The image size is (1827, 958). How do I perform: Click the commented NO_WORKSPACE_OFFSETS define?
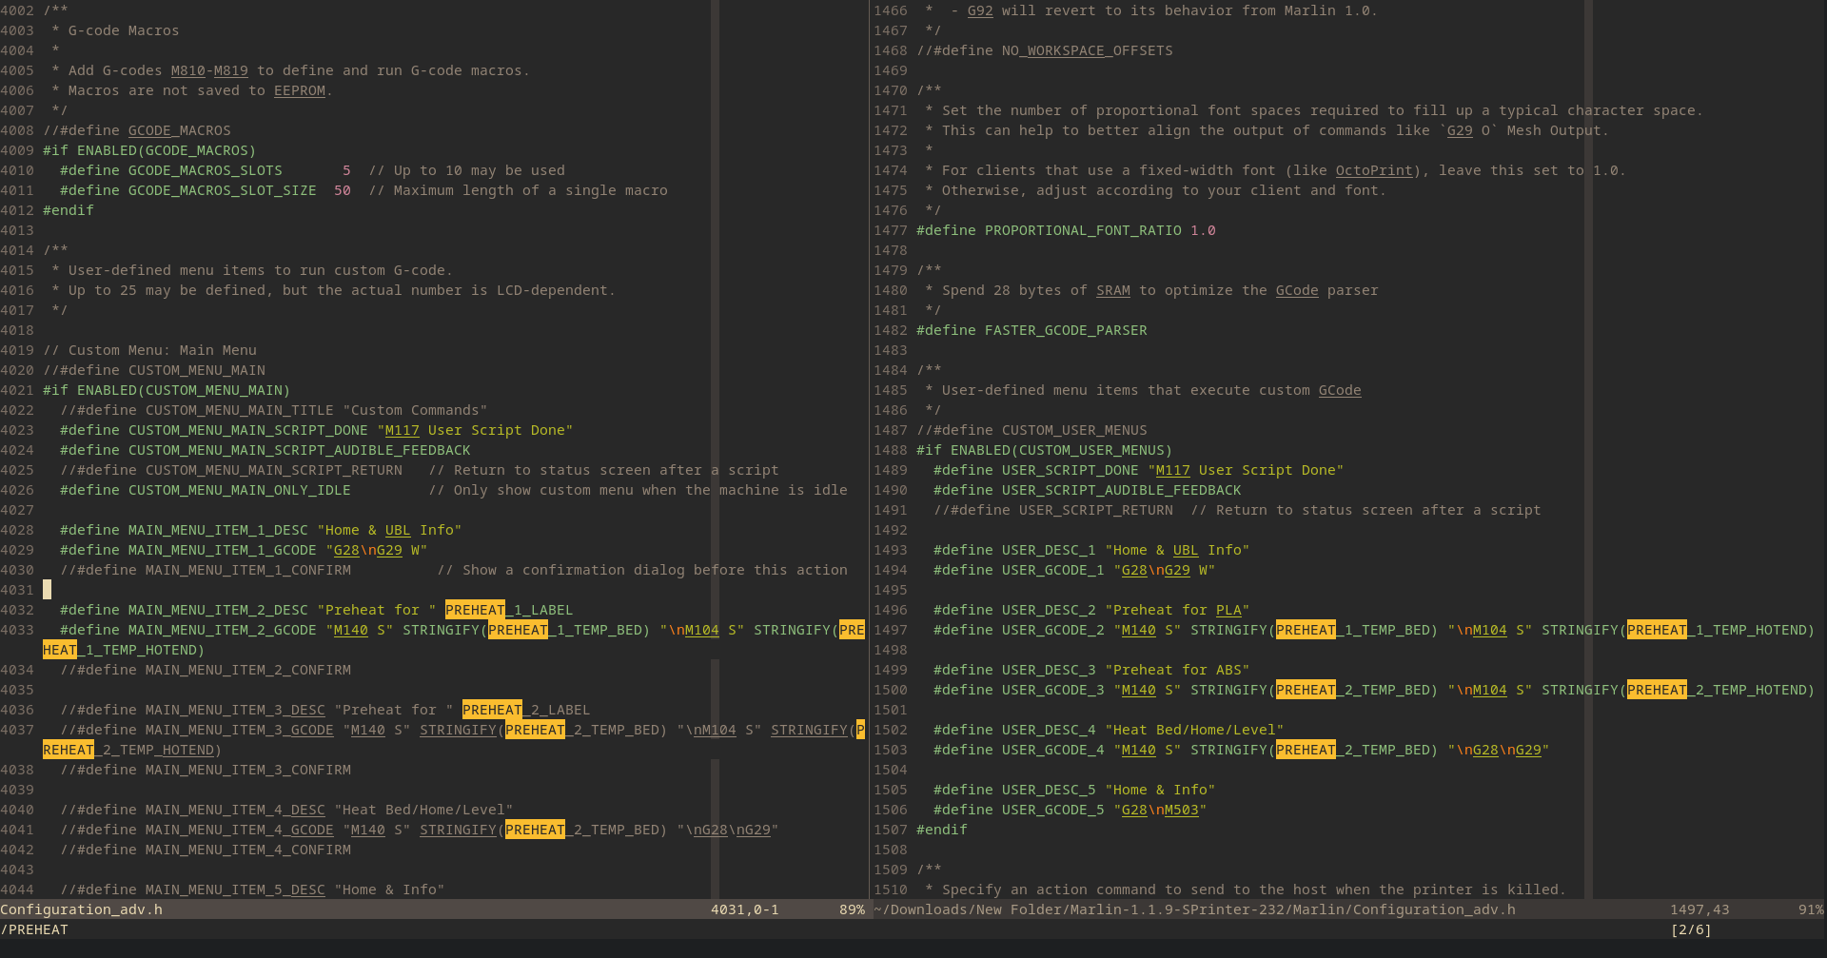click(x=1087, y=50)
